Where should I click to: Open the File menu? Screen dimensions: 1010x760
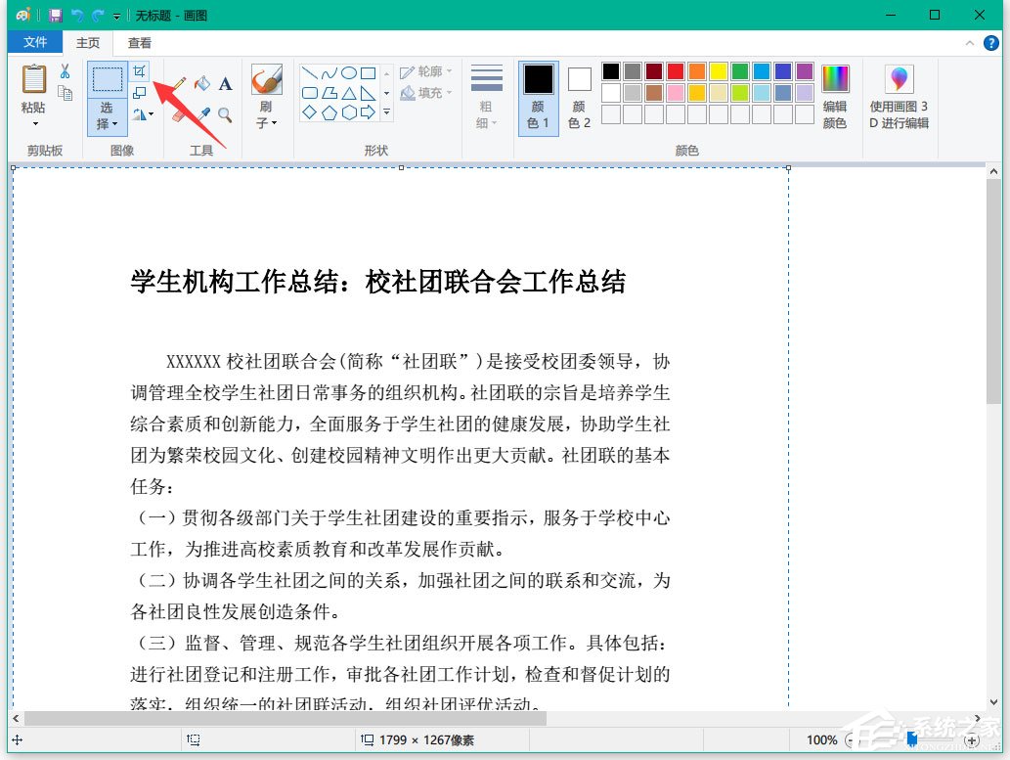click(x=35, y=43)
